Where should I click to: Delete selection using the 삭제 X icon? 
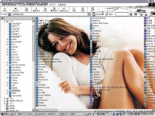74,9
